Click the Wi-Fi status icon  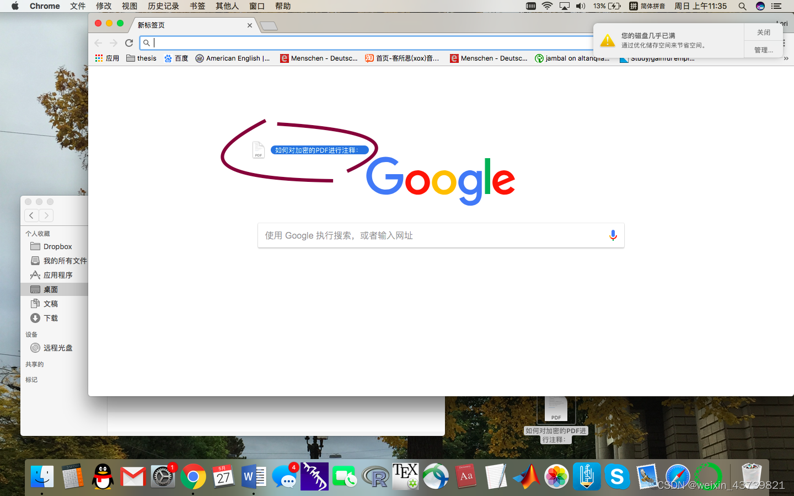click(x=547, y=6)
